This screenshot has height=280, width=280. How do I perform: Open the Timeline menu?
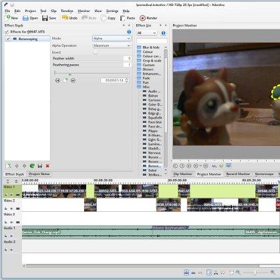[67, 11]
